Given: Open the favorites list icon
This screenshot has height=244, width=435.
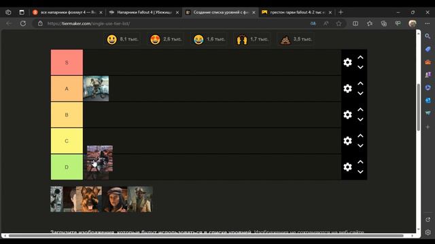Looking at the screenshot, I should 370,24.
